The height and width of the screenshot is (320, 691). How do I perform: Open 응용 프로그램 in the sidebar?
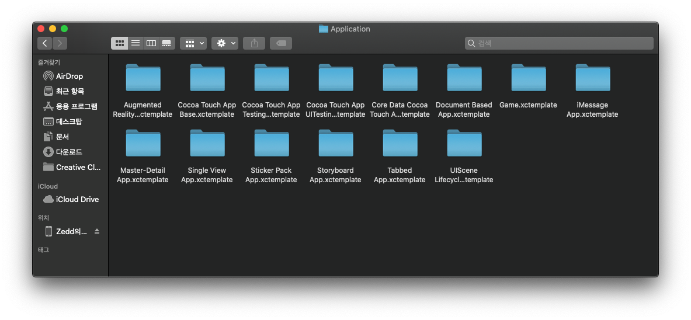point(71,106)
